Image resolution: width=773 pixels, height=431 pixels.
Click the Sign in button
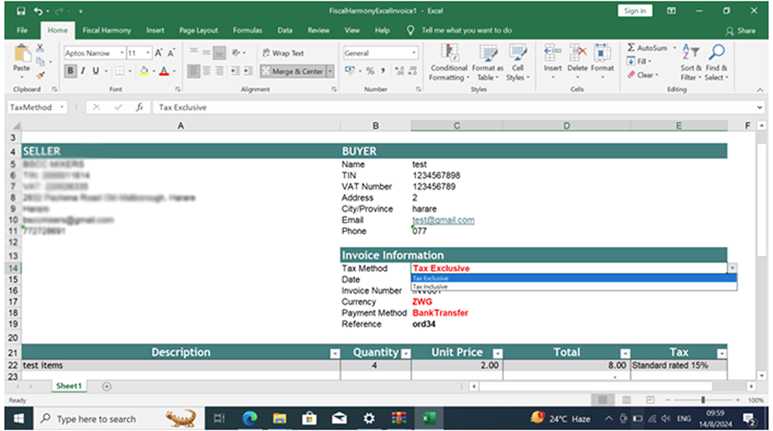click(x=635, y=10)
